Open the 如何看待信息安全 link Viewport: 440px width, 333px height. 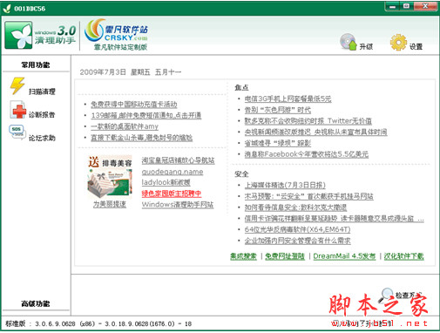(295, 207)
